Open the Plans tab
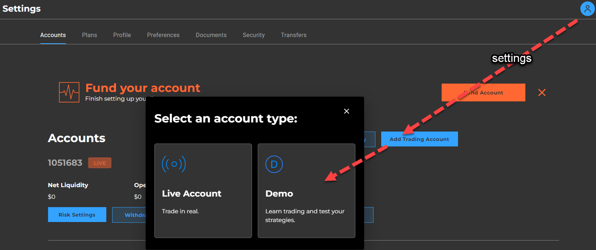Screen dimensions: 596x250 (90, 35)
